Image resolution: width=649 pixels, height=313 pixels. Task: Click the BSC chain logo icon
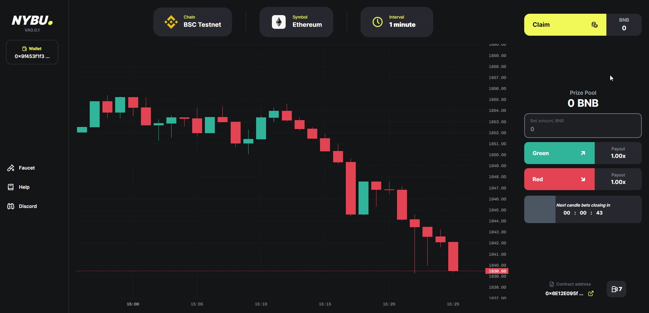click(x=171, y=22)
